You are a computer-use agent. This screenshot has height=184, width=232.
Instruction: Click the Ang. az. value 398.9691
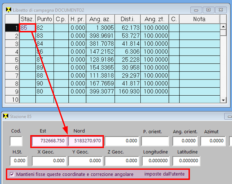(x=100, y=36)
